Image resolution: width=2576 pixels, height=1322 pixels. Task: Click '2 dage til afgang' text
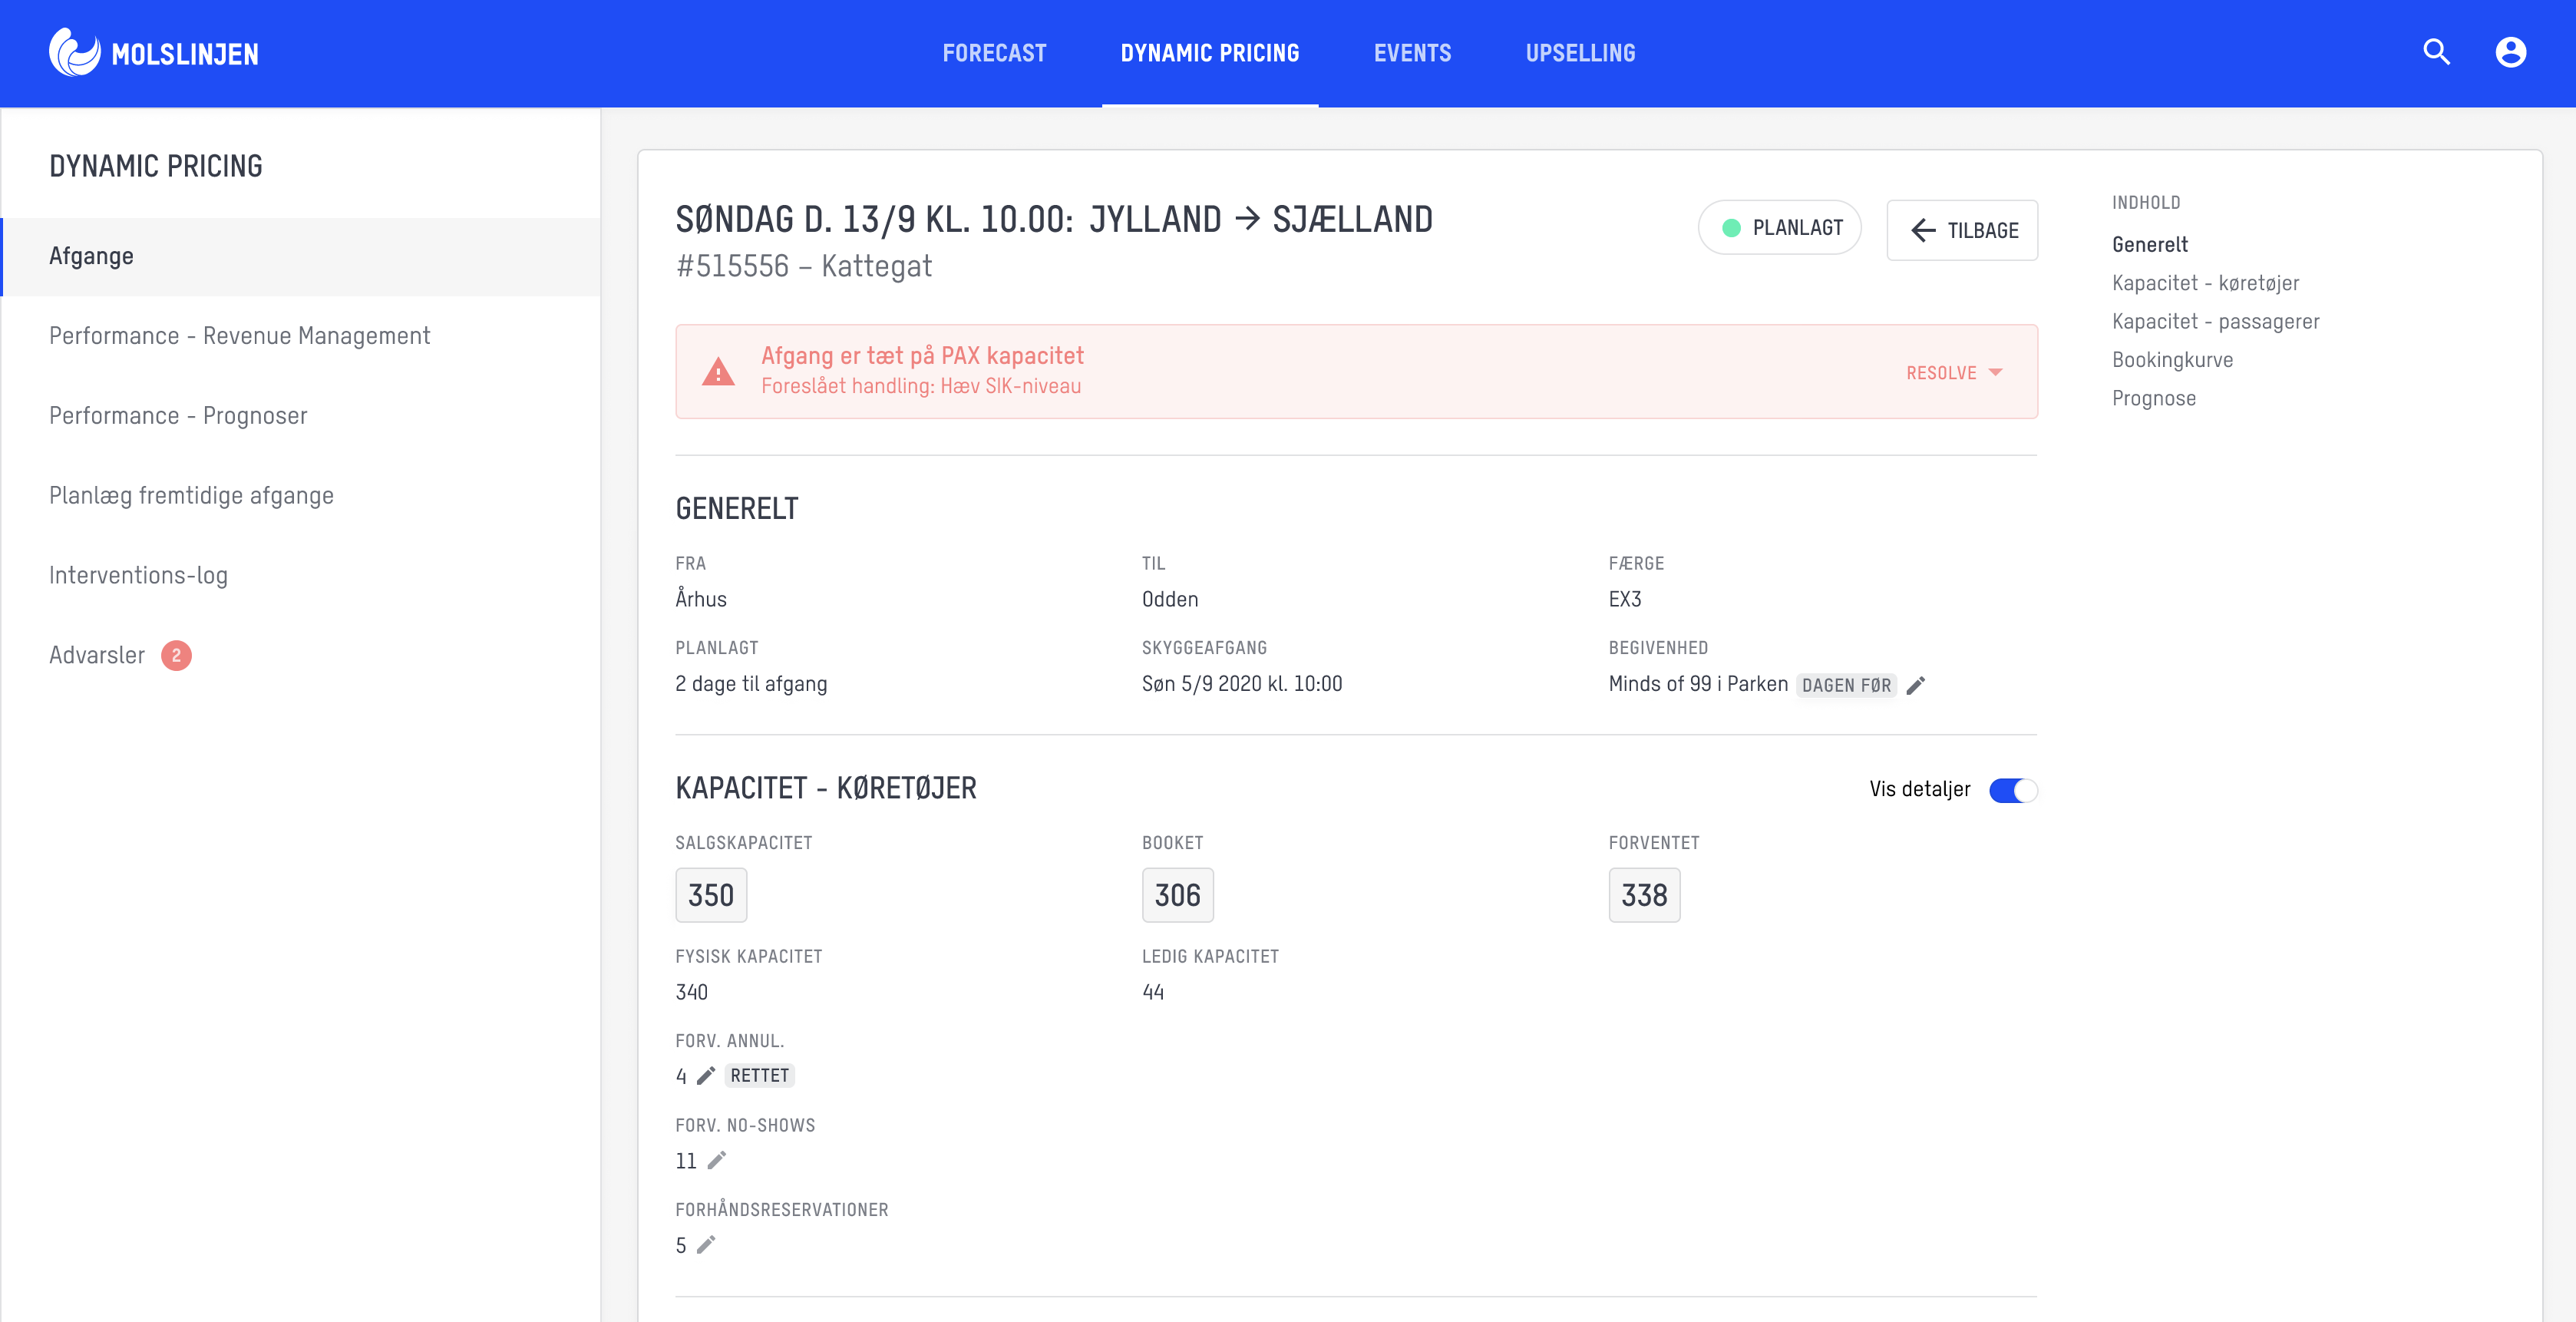pos(751,684)
